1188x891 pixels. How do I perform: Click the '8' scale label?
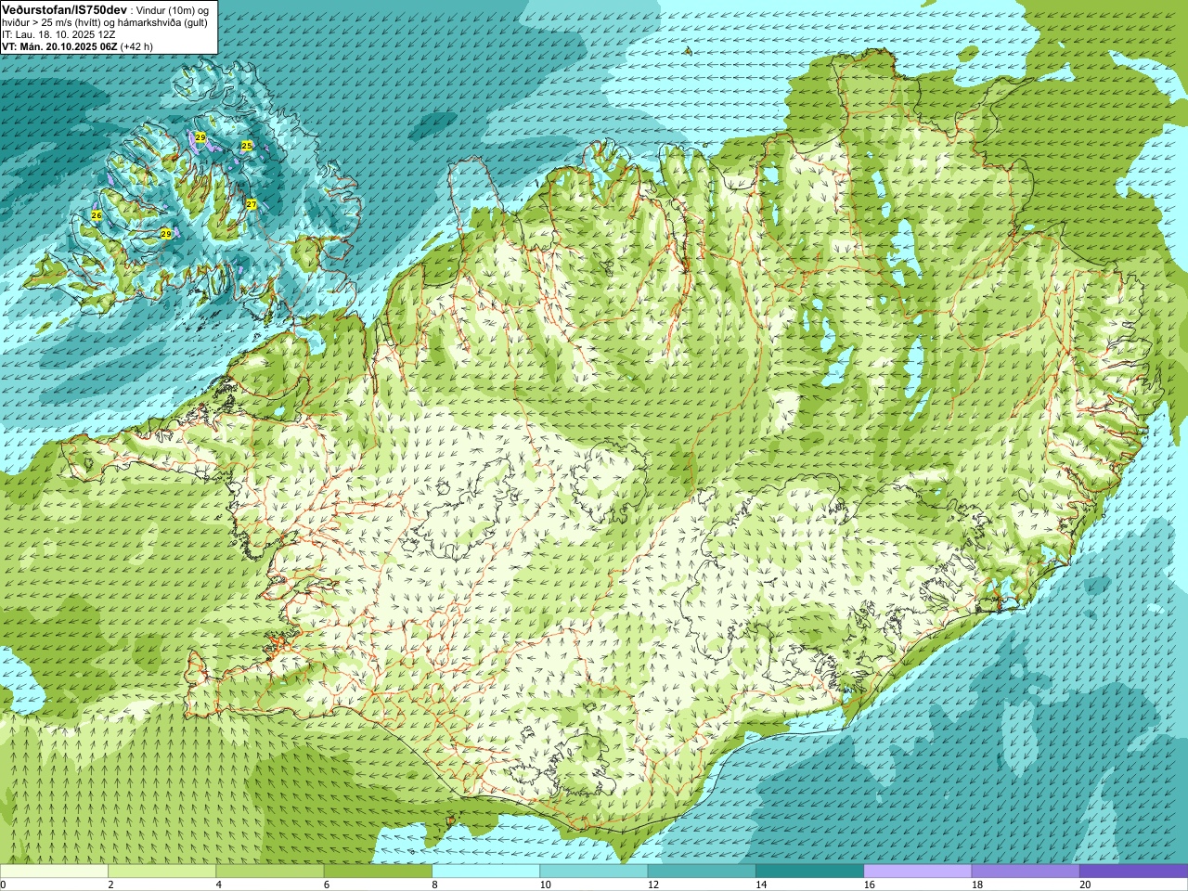click(433, 885)
